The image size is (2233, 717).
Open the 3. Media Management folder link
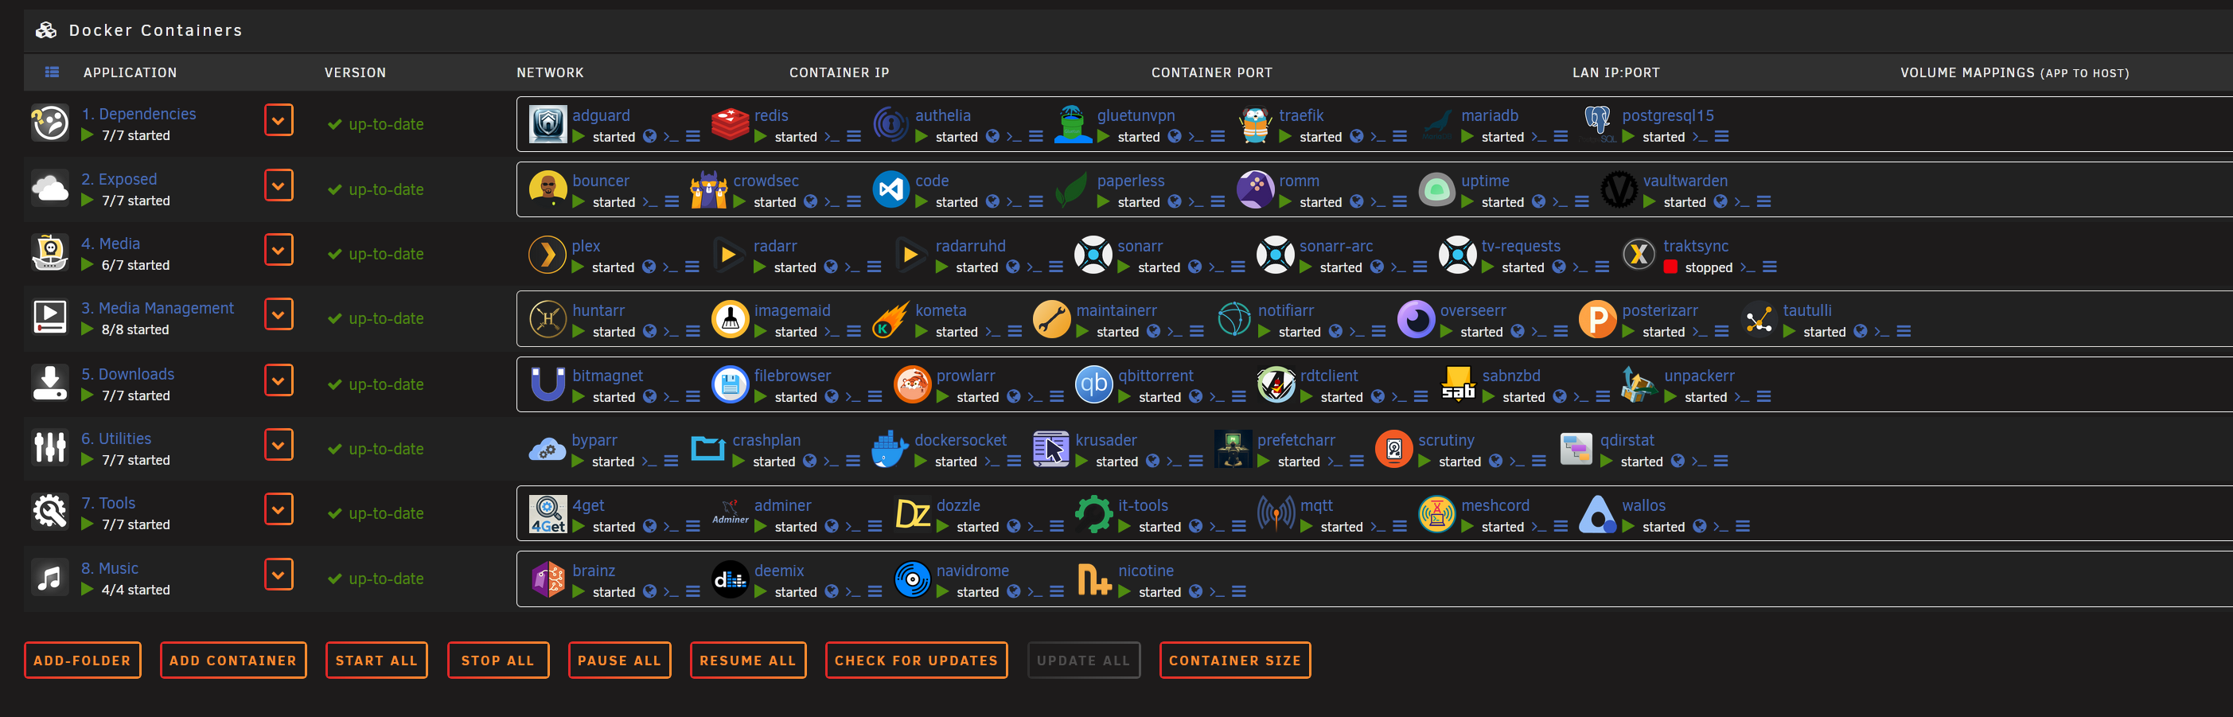pyautogui.click(x=157, y=309)
